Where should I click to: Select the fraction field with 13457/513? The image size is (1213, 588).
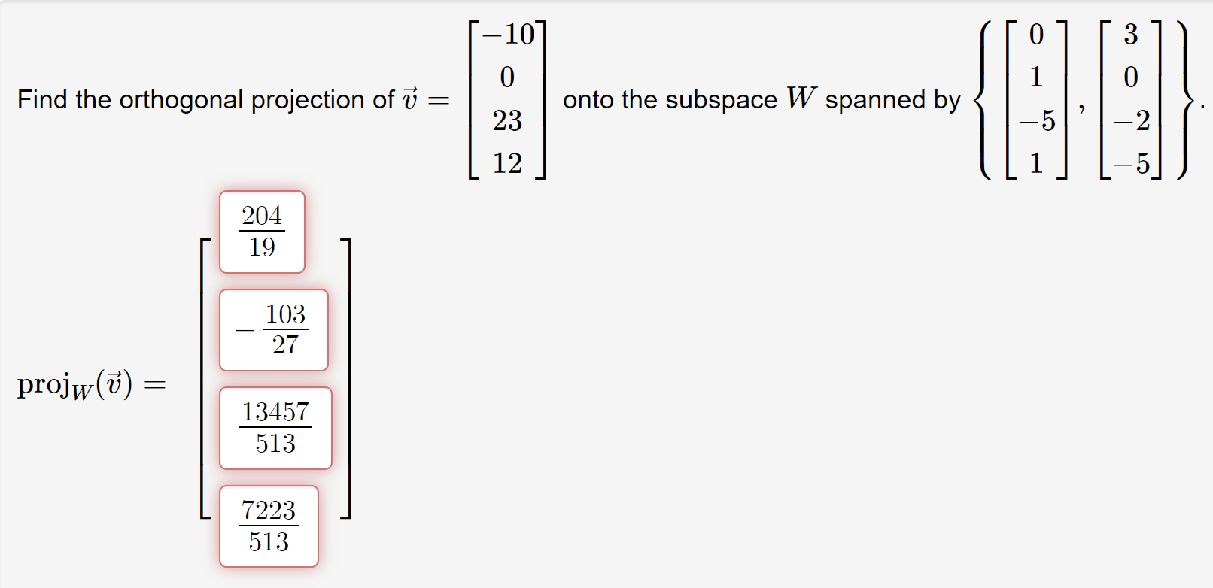tap(275, 428)
